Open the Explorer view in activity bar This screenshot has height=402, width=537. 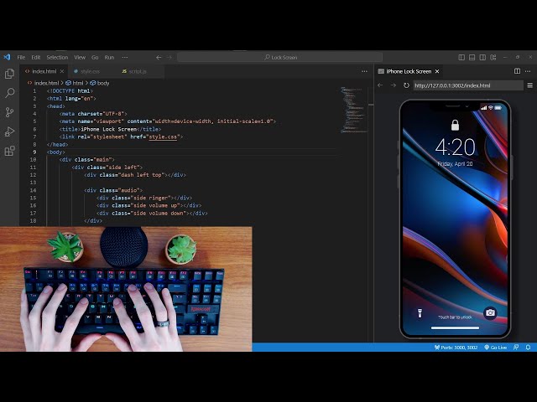coord(9,74)
